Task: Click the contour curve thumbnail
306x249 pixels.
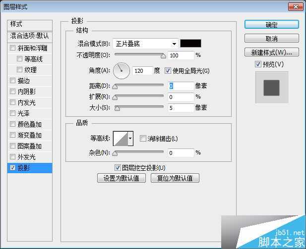Action: (x=121, y=139)
